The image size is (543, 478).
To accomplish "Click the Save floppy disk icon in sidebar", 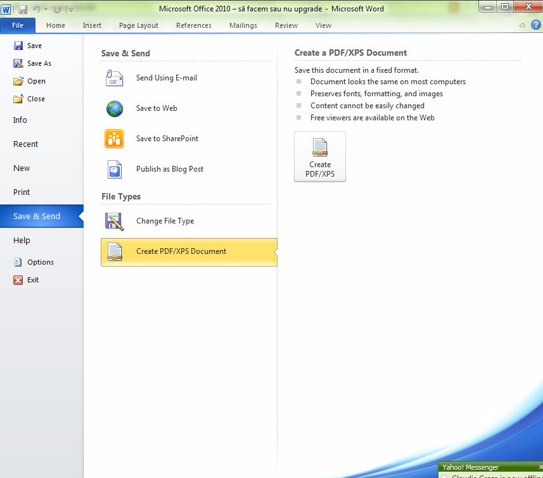I will (18, 46).
